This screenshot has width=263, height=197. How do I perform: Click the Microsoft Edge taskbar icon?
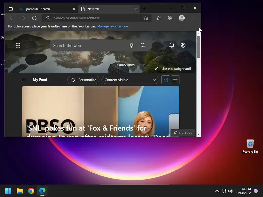(x=42, y=191)
